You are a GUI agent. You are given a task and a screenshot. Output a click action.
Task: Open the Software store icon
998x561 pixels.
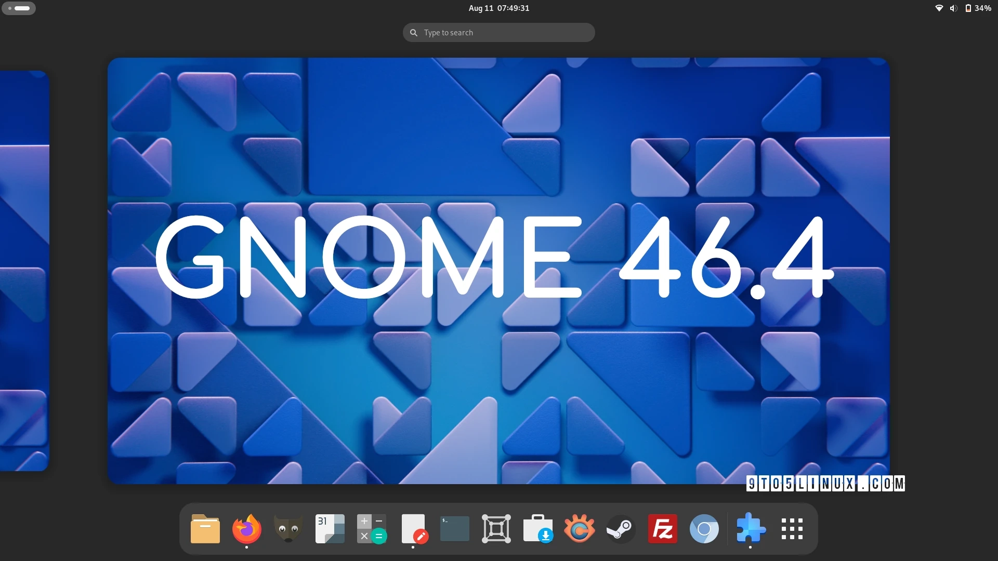click(x=537, y=529)
